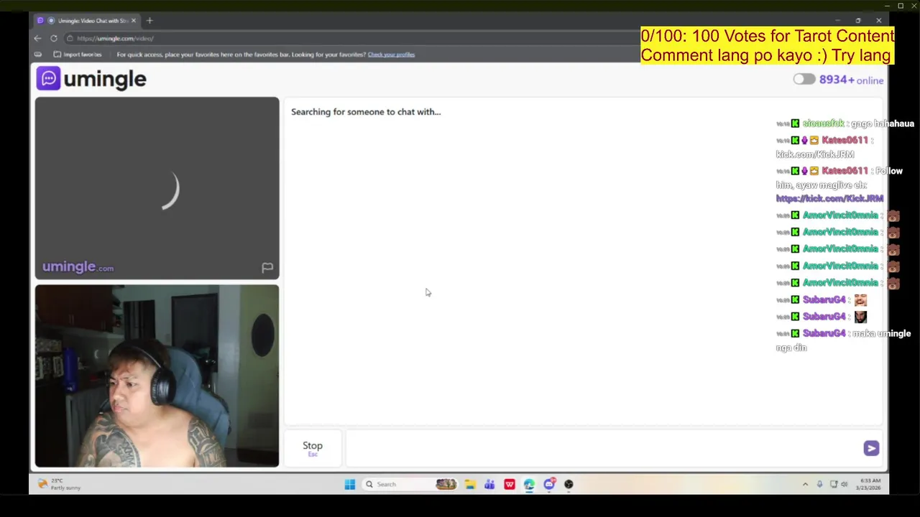Image resolution: width=920 pixels, height=517 pixels.
Task: Click the lock icon in the address bar
Action: pos(70,38)
